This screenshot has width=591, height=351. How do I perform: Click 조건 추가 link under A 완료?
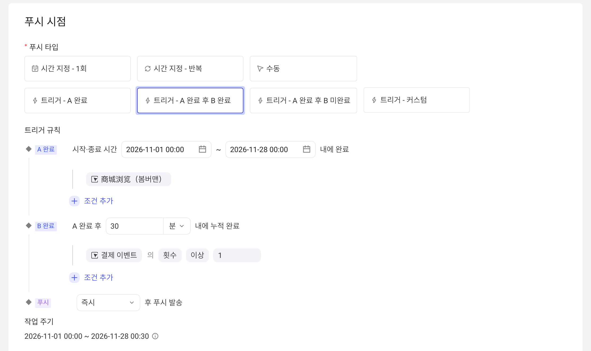(x=99, y=201)
